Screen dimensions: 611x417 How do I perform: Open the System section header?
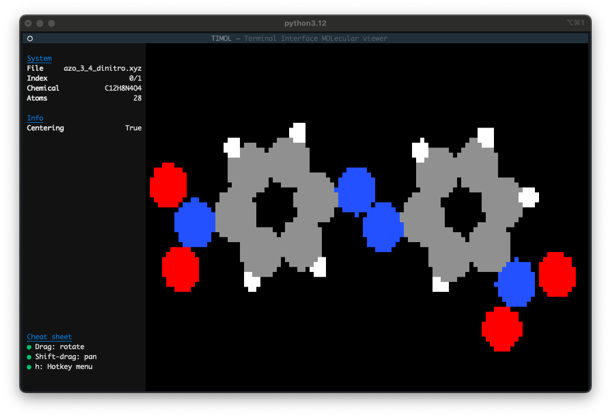tap(39, 58)
